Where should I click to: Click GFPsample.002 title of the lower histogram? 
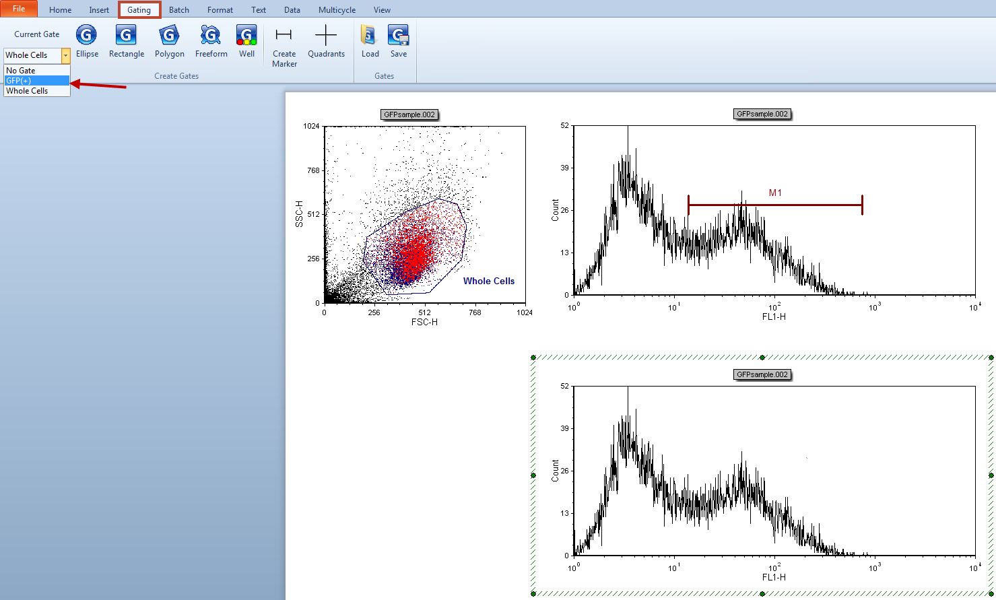(x=762, y=374)
